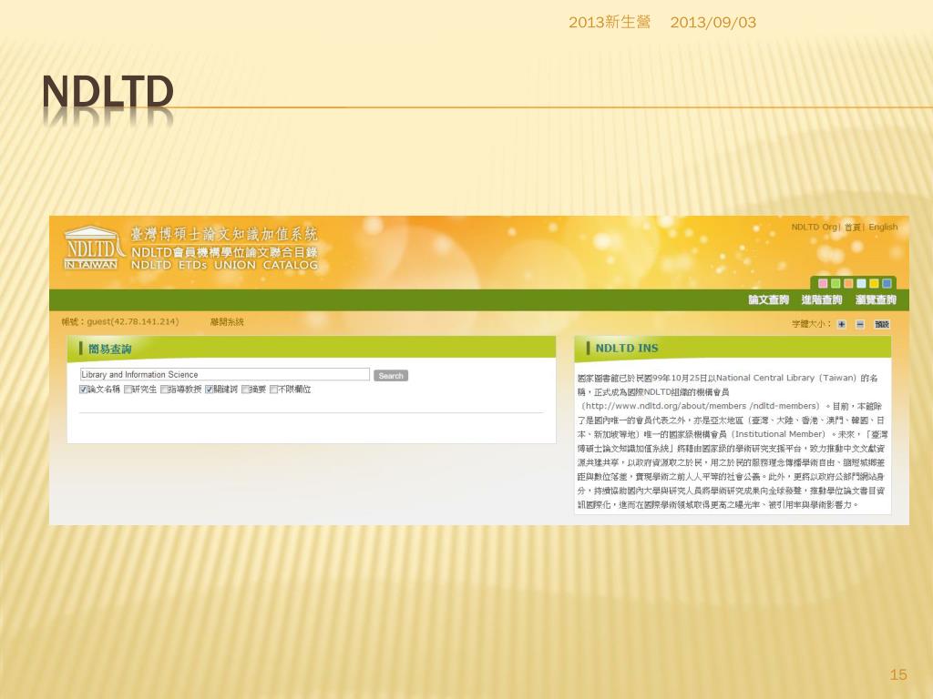Pick the yellow theme color swatch
933x699 pixels.
[874, 284]
